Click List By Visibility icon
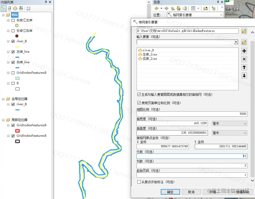255x199 pixels. 15,8
